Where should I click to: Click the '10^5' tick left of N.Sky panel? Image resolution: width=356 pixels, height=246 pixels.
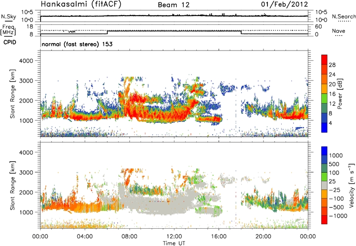pyautogui.click(x=27, y=12)
